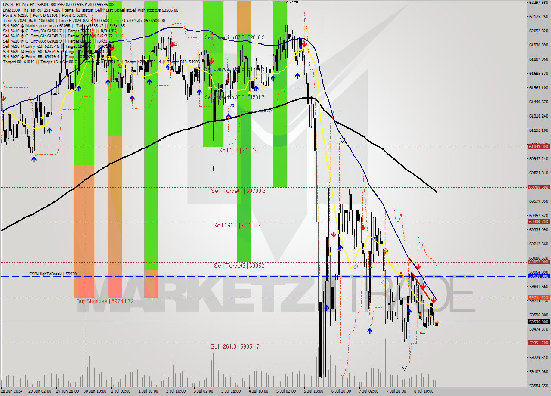This screenshot has height=396, width=551.
Task: Select the 'Sell 100 | 61049' level label
Action: coord(238,150)
